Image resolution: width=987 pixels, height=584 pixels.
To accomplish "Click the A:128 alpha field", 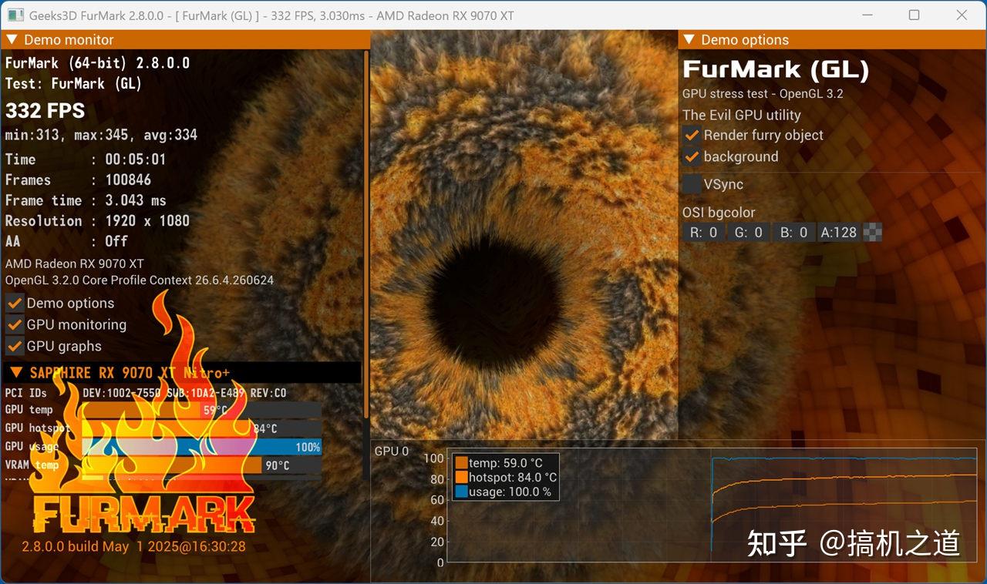I will coord(838,233).
